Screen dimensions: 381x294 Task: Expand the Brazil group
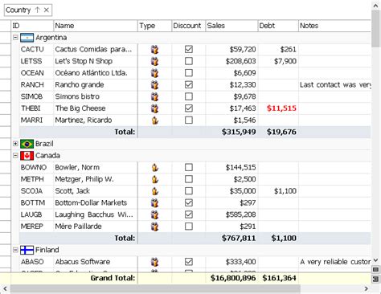[15, 144]
